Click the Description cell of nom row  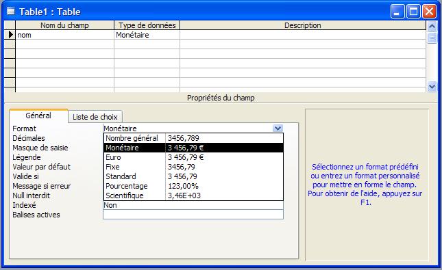pyautogui.click(x=303, y=35)
